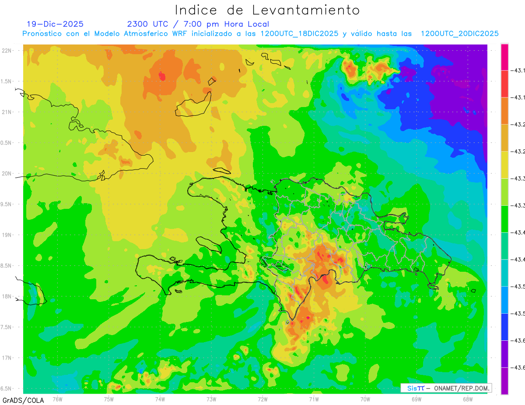
Task: Click the title 'Indice de Levantamiento'
Action: (x=267, y=10)
